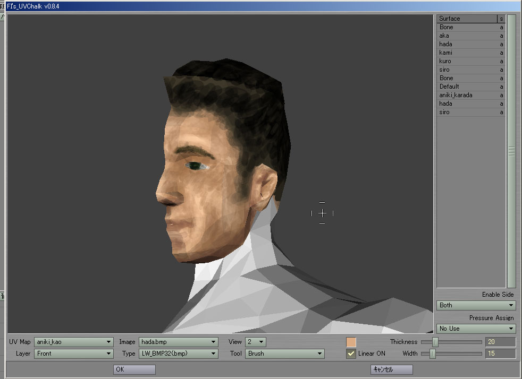Open the Type LW_BMP32 dropdown
Viewport: 522px width, 379px height.
178,354
